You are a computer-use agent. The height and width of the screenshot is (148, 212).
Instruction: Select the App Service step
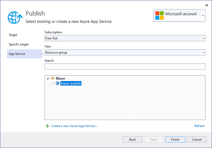[x=17, y=54]
